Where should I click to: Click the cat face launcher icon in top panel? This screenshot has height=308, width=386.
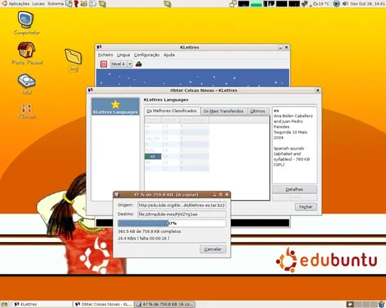tap(84, 4)
